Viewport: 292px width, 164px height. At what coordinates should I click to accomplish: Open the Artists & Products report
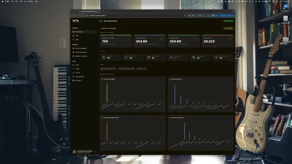pyautogui.click(x=84, y=52)
